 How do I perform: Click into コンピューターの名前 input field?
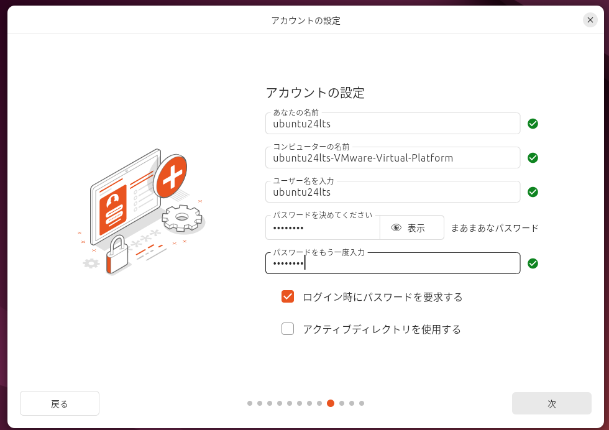point(393,158)
